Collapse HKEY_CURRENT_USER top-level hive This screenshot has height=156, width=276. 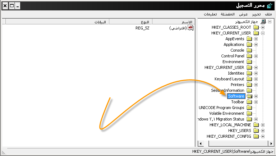pos(263,33)
